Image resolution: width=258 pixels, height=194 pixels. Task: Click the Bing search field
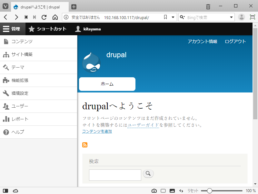click(207, 17)
